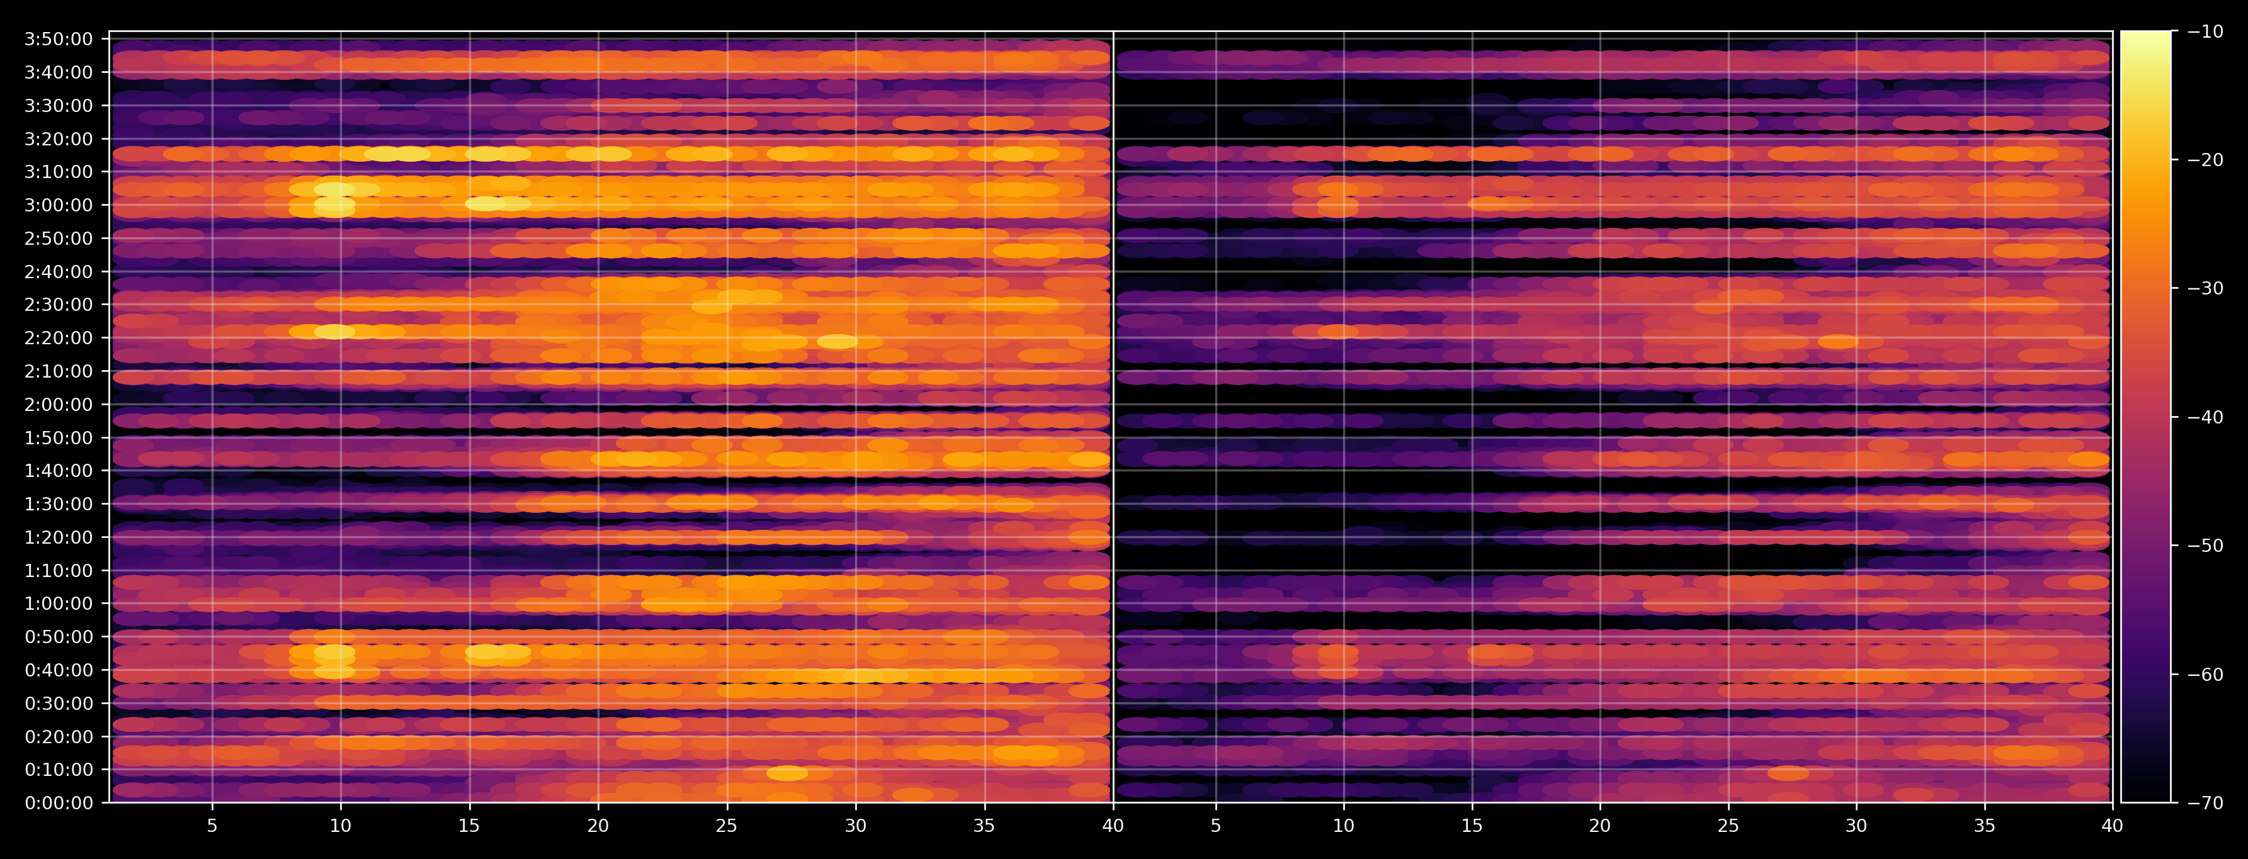The height and width of the screenshot is (859, 2248).
Task: Select the 3:10:00 time tick label
Action: [59, 172]
